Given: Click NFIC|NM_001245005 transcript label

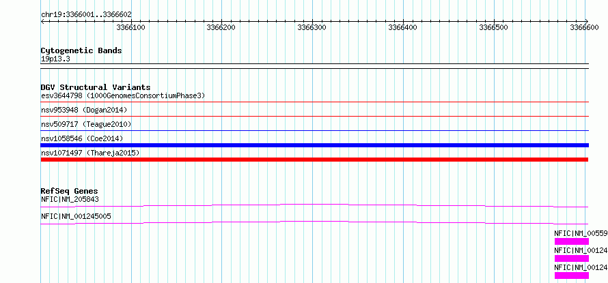Looking at the screenshot, I should tap(76, 216).
